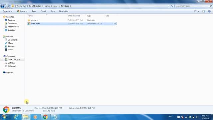
Task: Click the volume speaker tray icon
Action: tap(197, 117)
